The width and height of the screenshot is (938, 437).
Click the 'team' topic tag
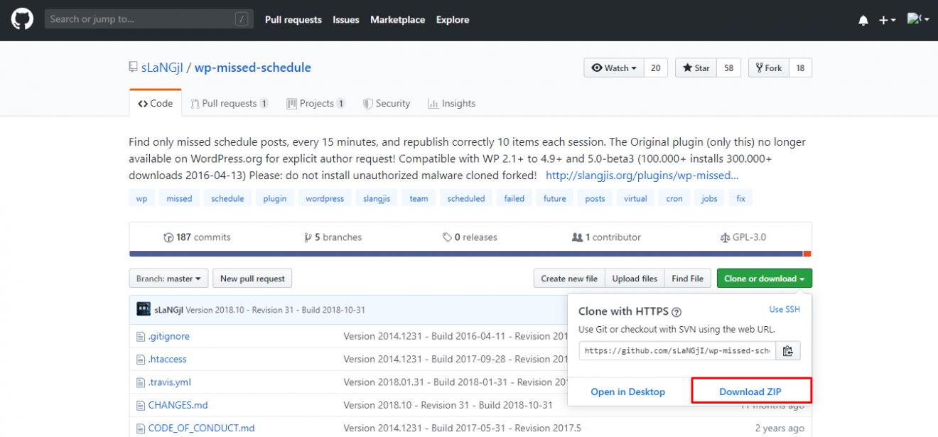(x=419, y=198)
